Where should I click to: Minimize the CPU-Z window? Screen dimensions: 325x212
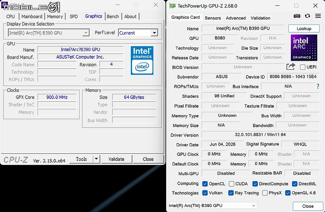coord(118,5)
